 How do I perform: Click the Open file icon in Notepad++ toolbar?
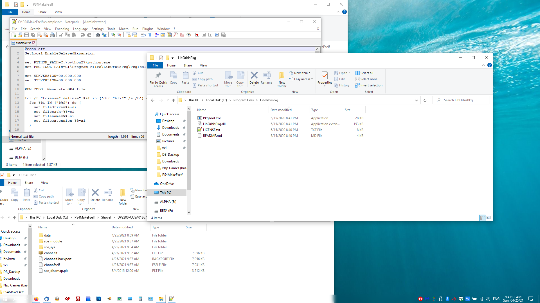point(20,35)
